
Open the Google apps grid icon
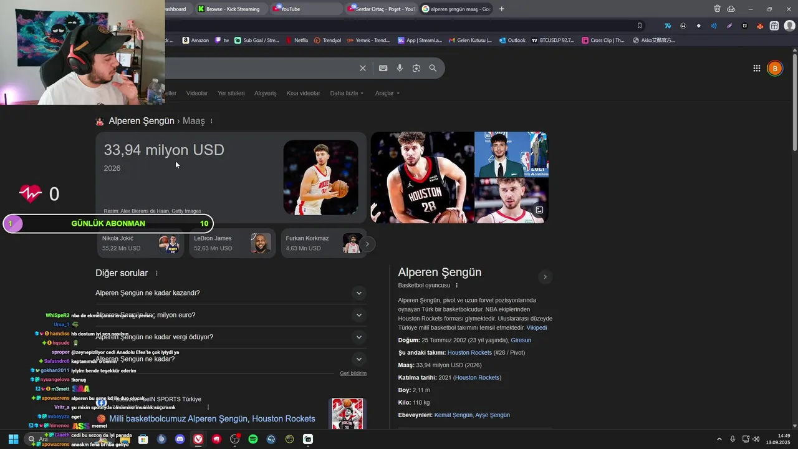coord(756,69)
